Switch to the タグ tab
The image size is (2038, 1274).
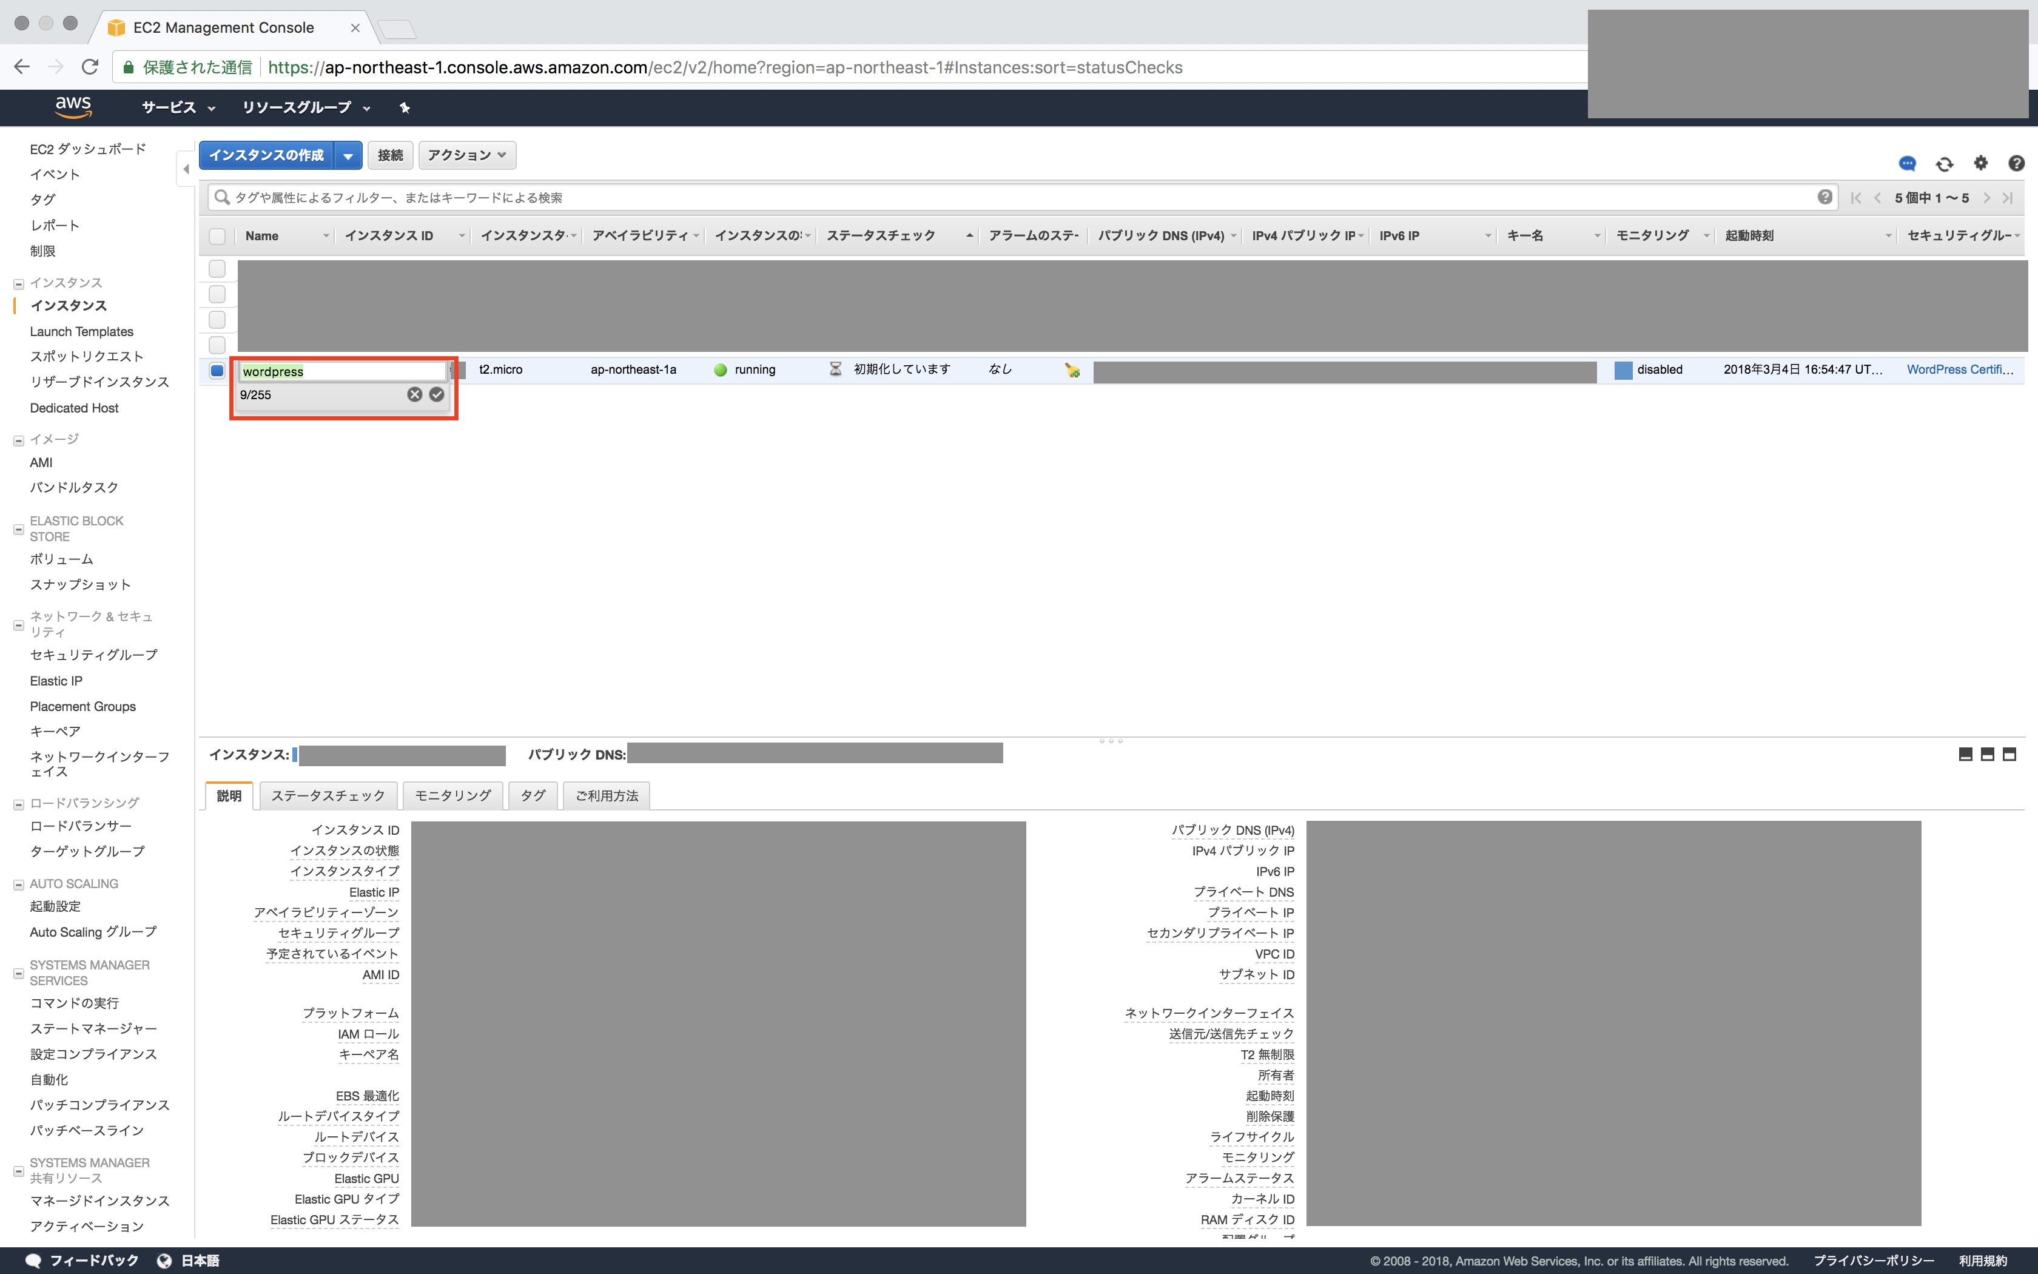[x=533, y=795]
